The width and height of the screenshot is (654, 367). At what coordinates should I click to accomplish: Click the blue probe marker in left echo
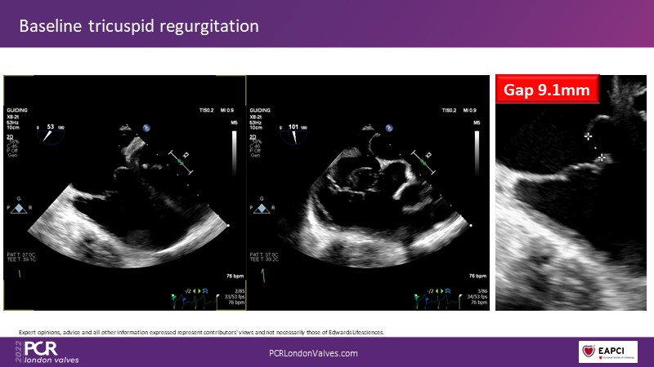click(146, 127)
